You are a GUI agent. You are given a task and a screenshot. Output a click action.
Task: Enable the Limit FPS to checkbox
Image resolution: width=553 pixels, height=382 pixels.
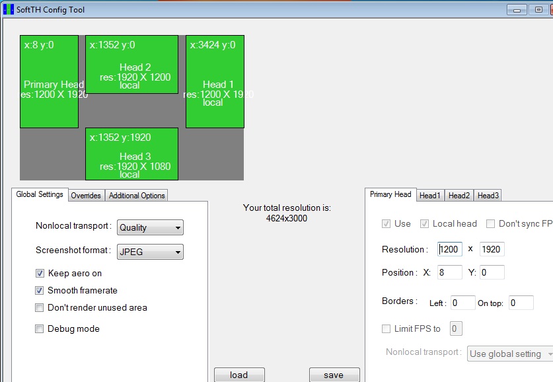coord(387,328)
